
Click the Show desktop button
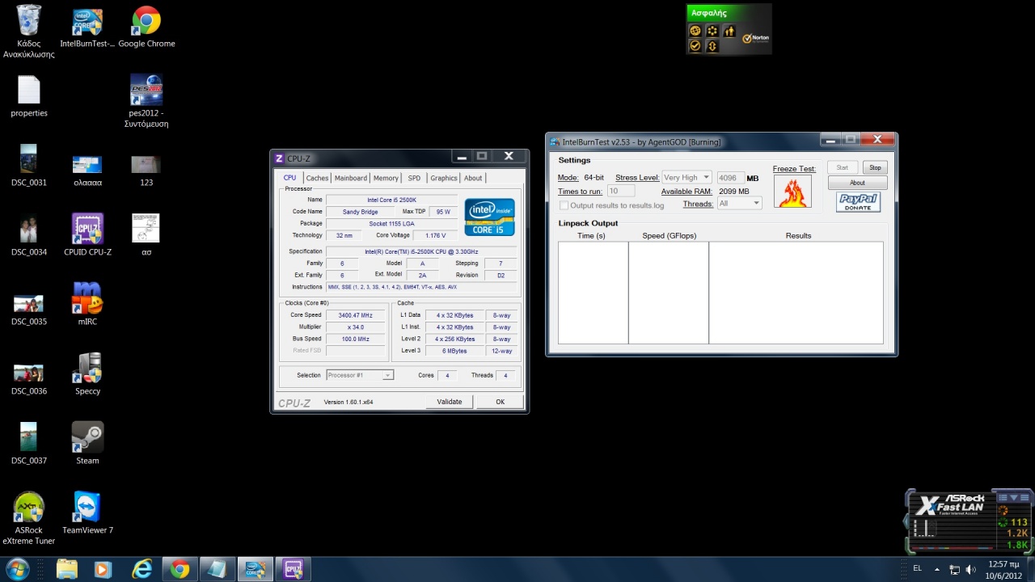1029,569
